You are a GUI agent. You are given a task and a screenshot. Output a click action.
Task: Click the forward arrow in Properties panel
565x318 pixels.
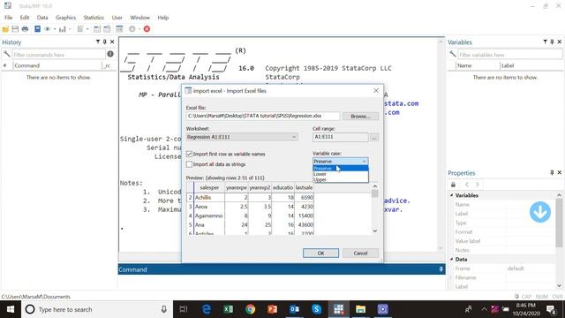tap(478, 185)
